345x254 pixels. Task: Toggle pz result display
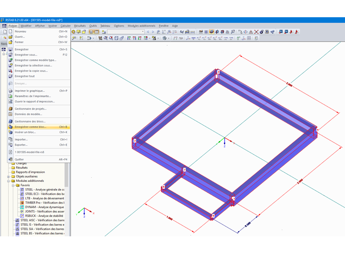tap(231, 38)
